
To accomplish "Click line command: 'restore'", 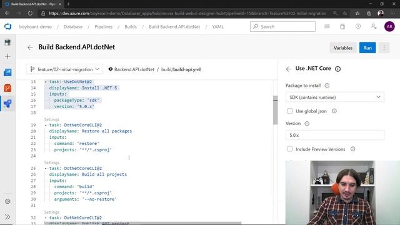I will point(76,143).
